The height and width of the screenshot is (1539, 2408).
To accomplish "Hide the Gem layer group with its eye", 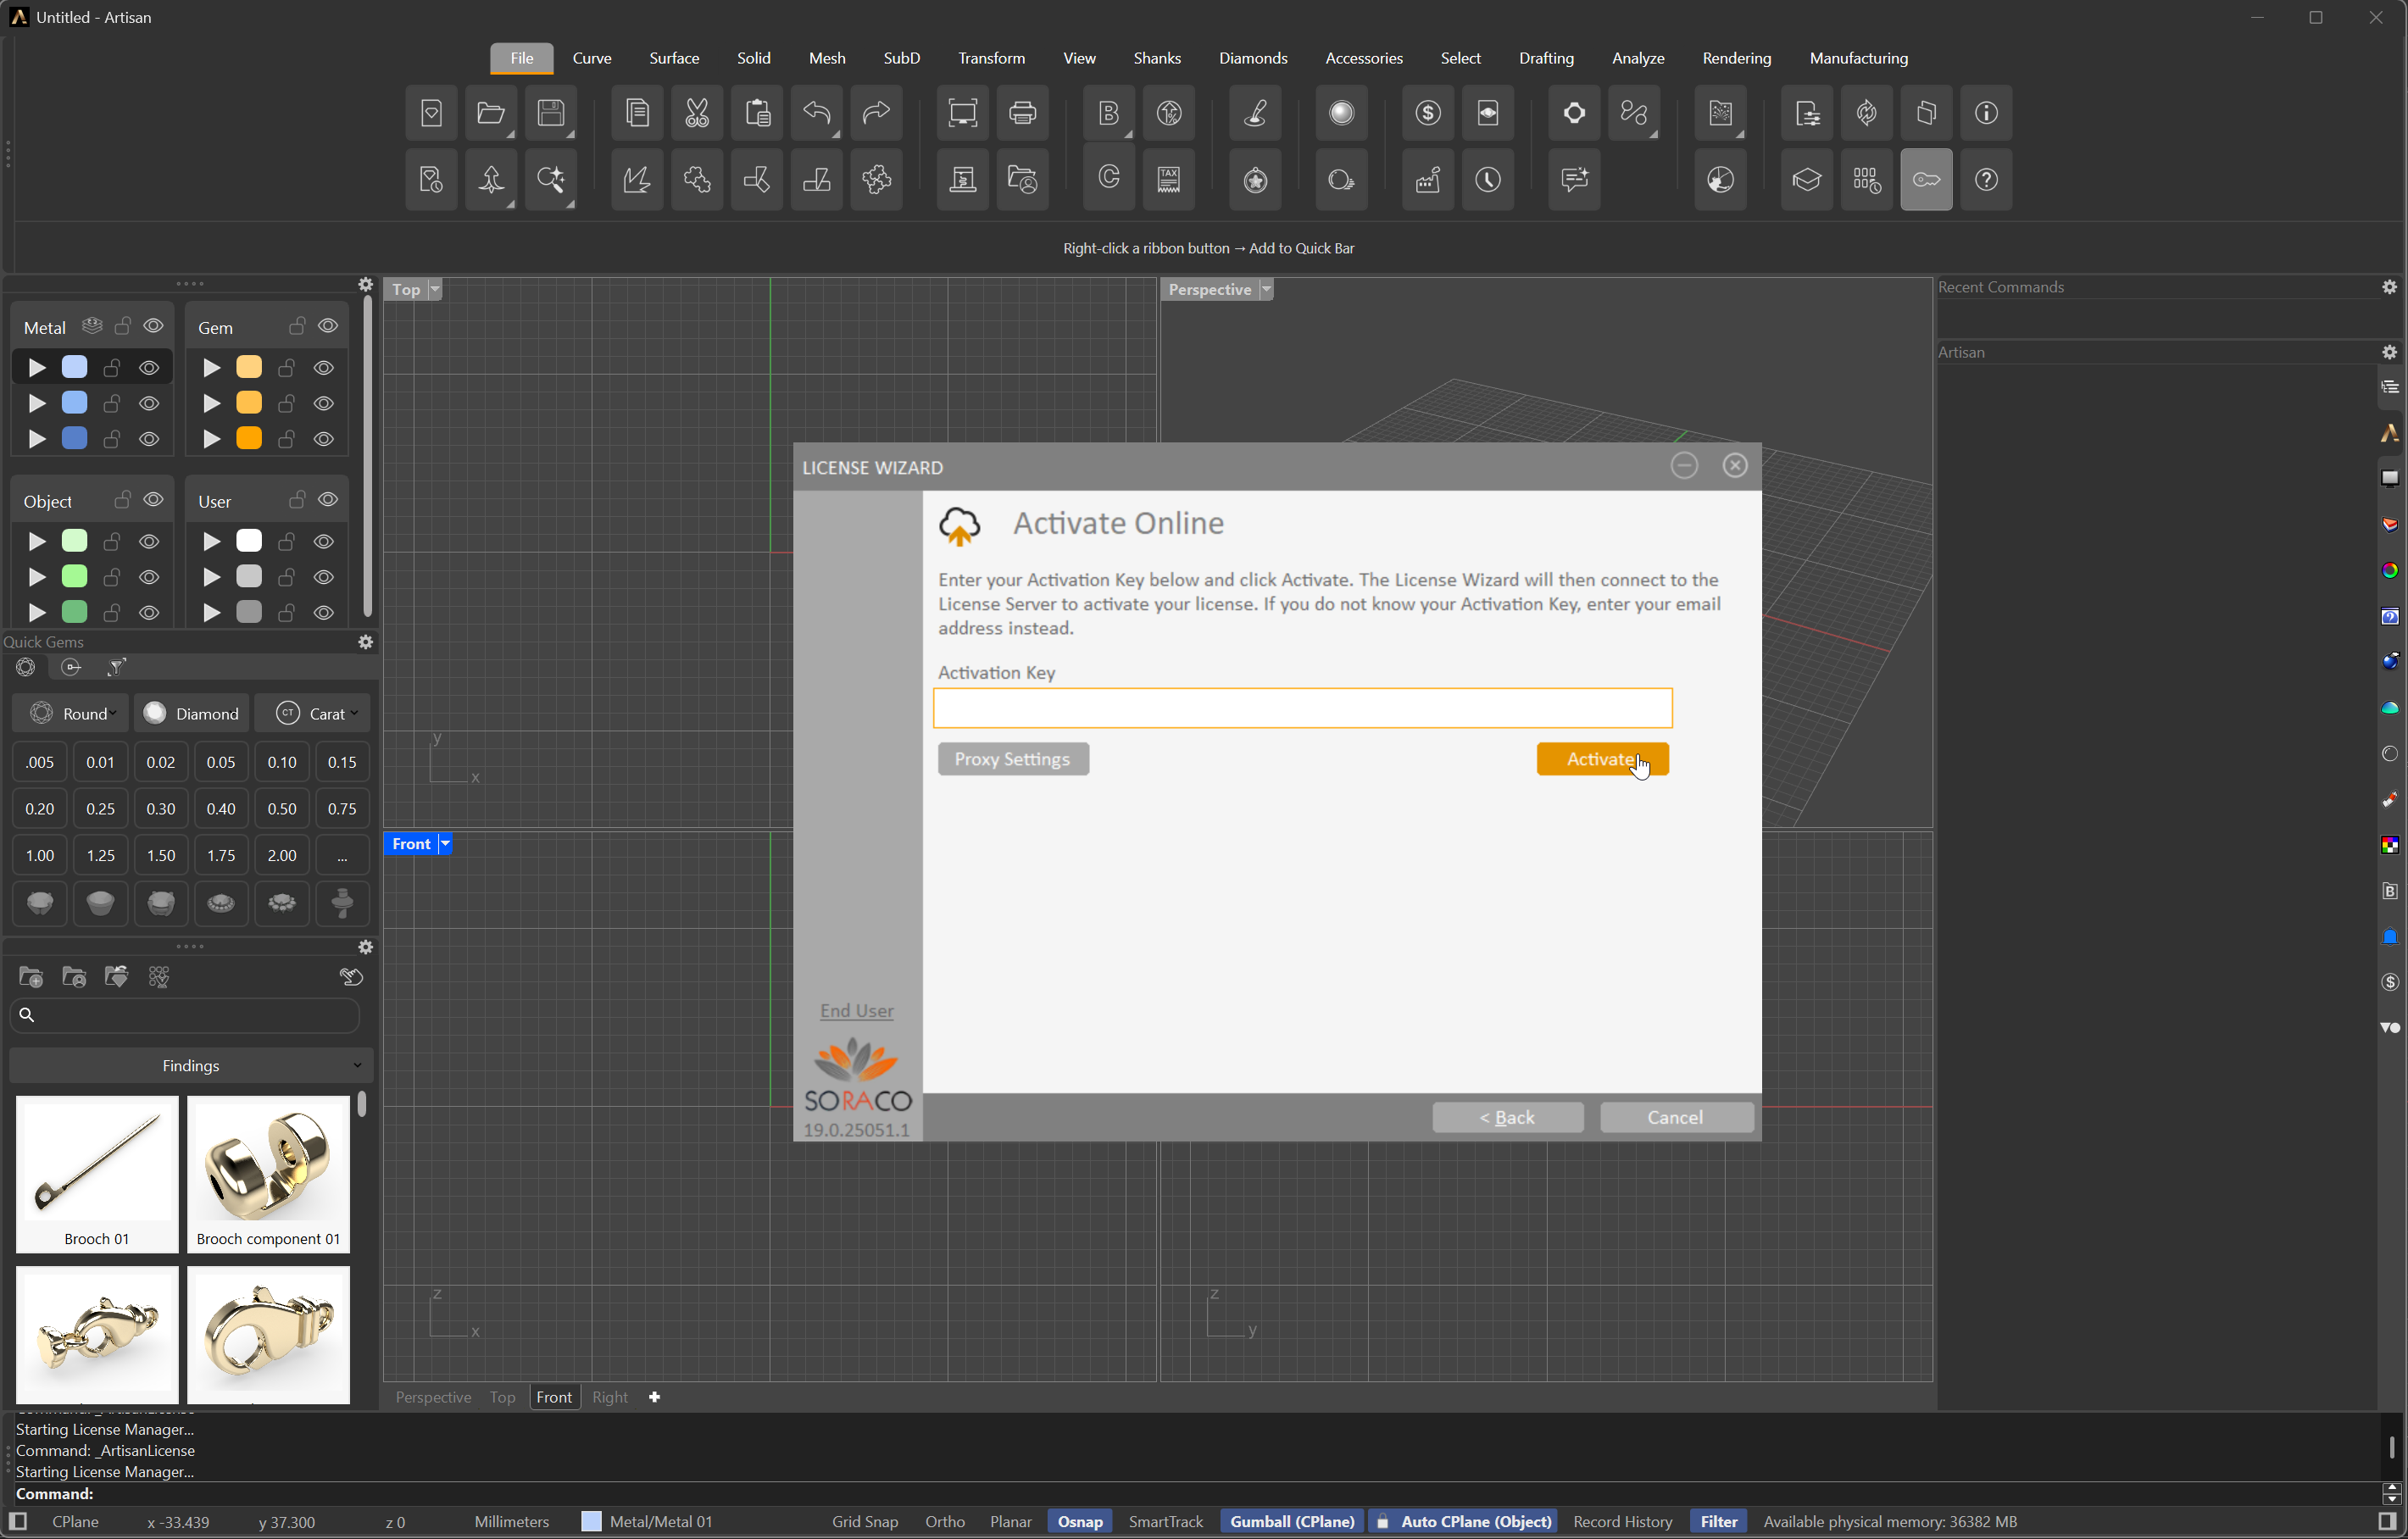I will pos(328,326).
